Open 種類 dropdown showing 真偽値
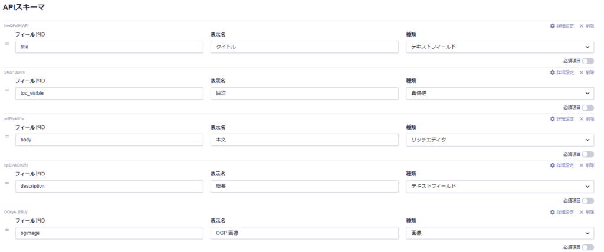This screenshot has height=252, width=604. click(x=500, y=94)
